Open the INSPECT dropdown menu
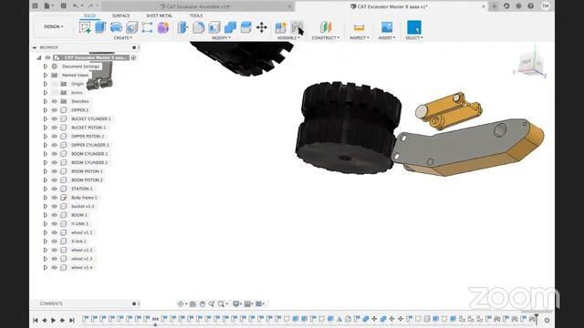The image size is (584, 328). click(359, 38)
